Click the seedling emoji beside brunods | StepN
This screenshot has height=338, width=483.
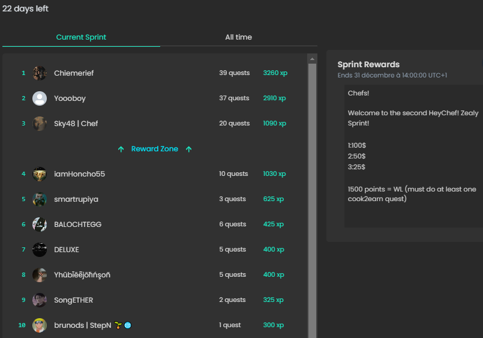pos(118,325)
